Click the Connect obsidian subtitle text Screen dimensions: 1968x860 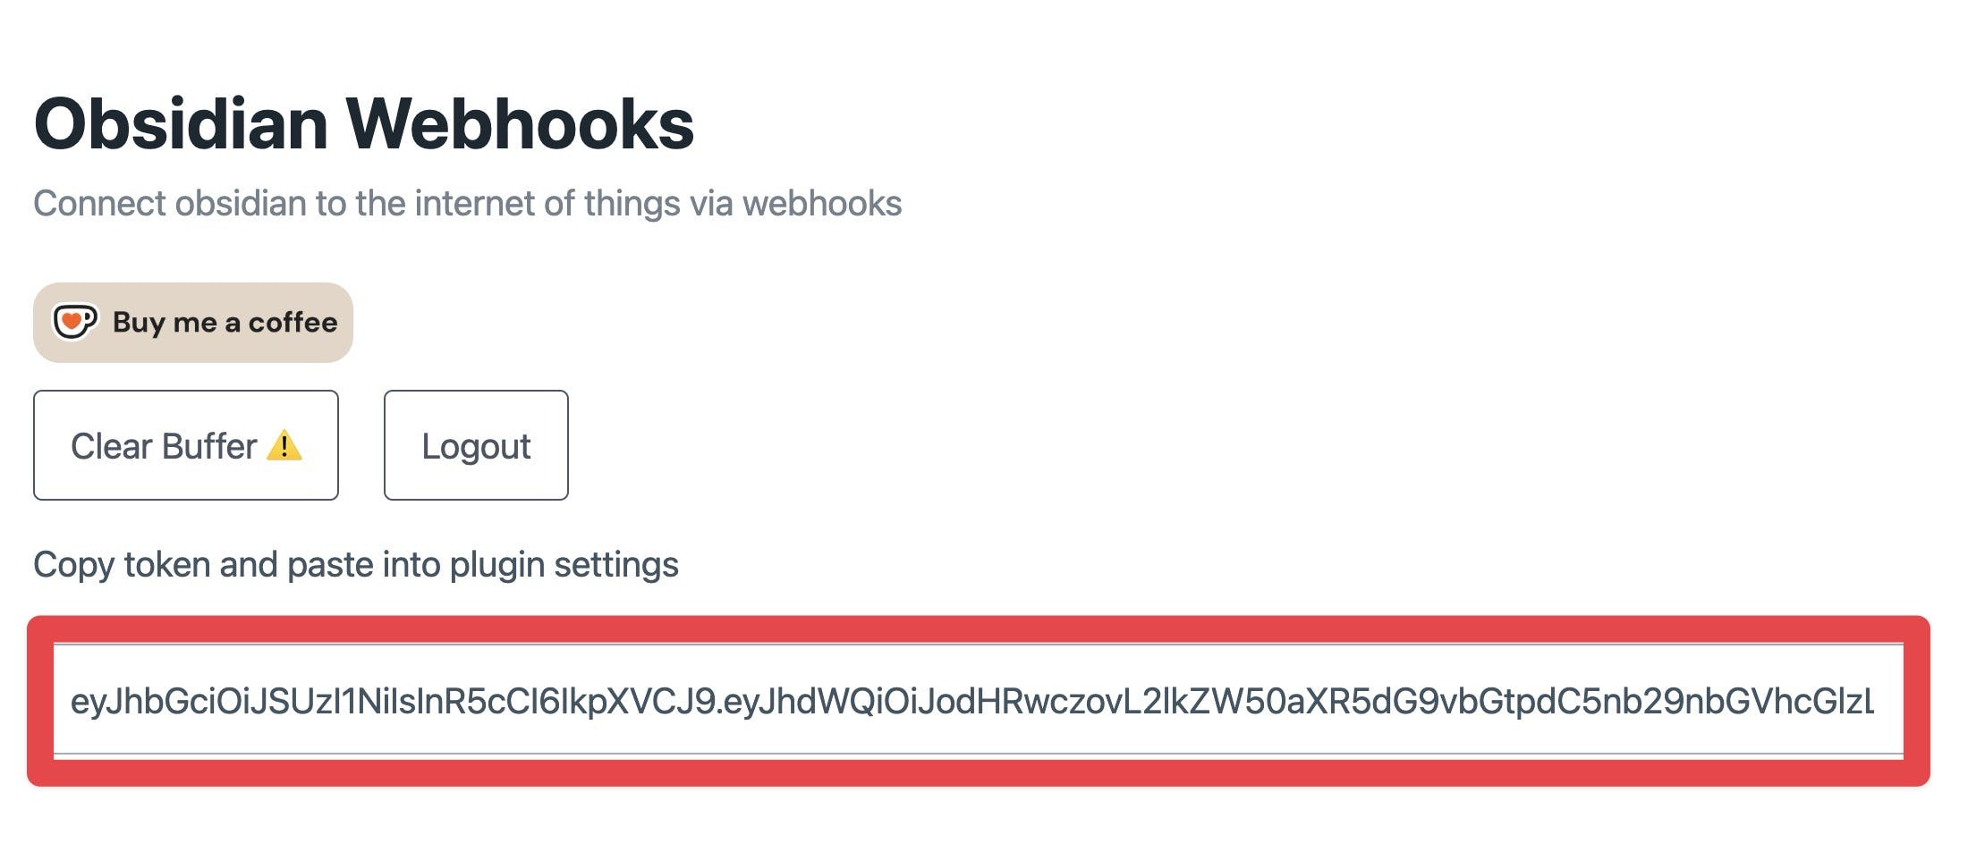pyautogui.click(x=467, y=204)
